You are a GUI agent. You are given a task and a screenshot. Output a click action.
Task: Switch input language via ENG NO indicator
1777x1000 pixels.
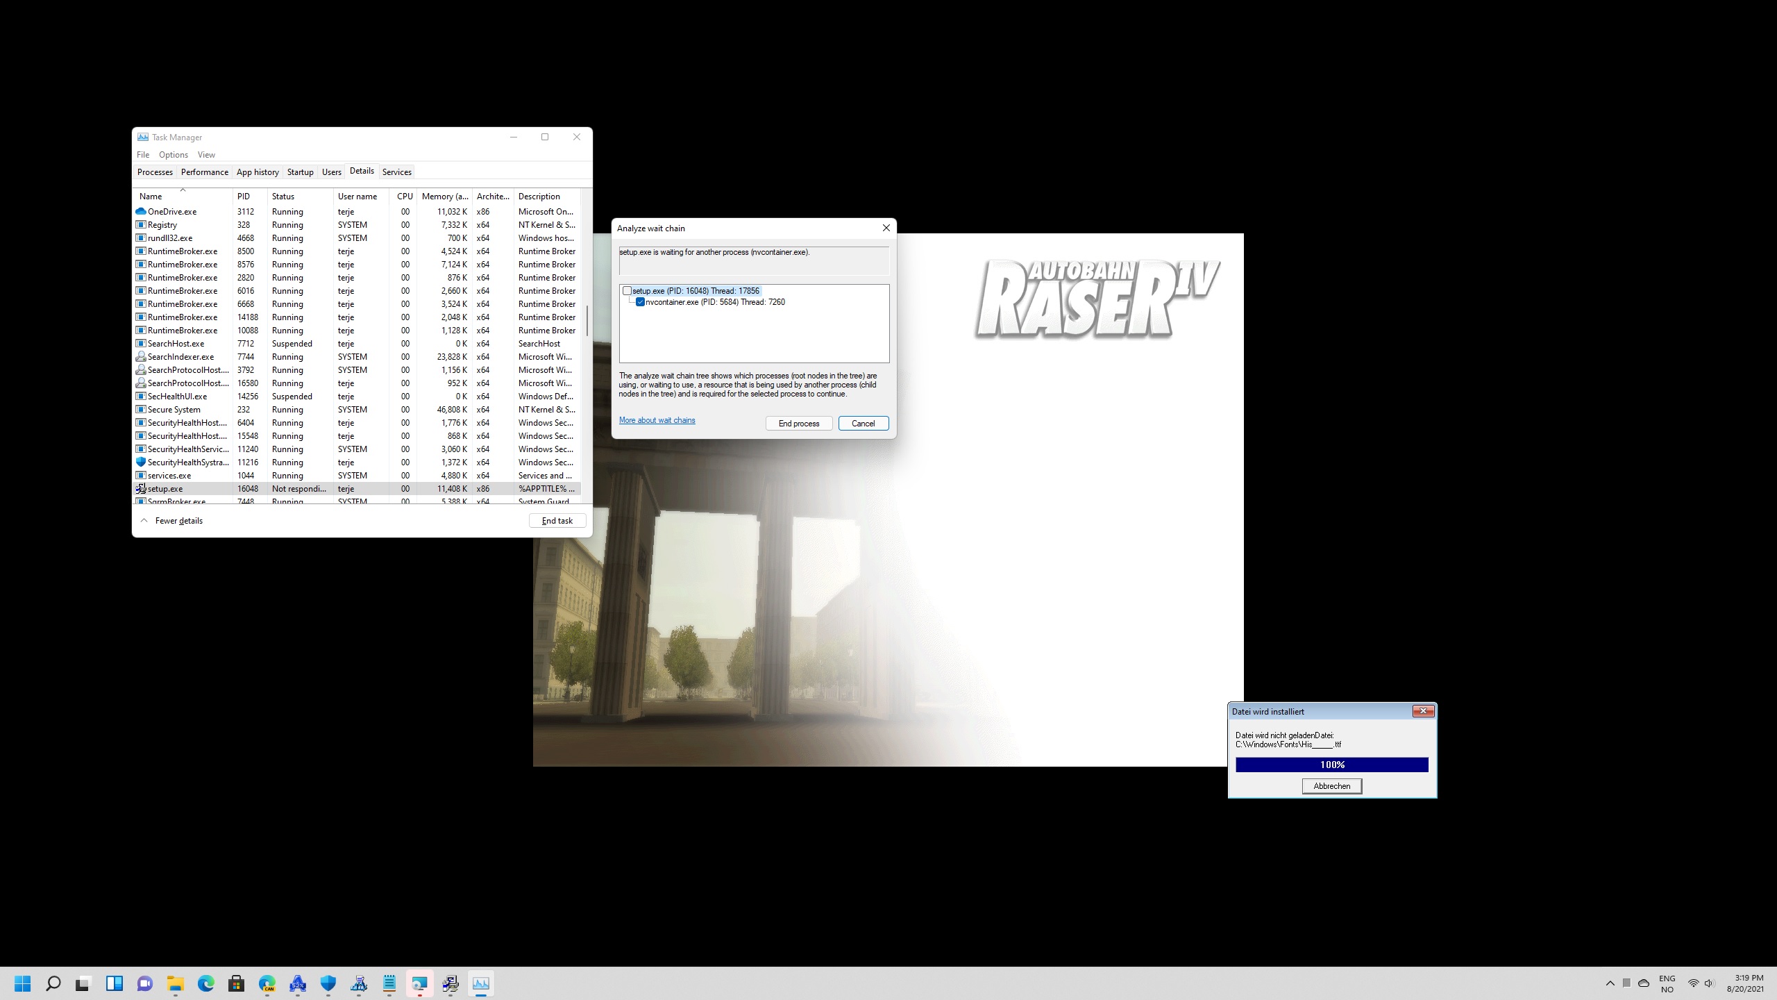tap(1667, 983)
